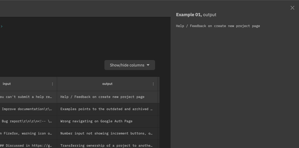
Task: Select the 'Discussed in https://g…' input cell
Action: [26, 145]
